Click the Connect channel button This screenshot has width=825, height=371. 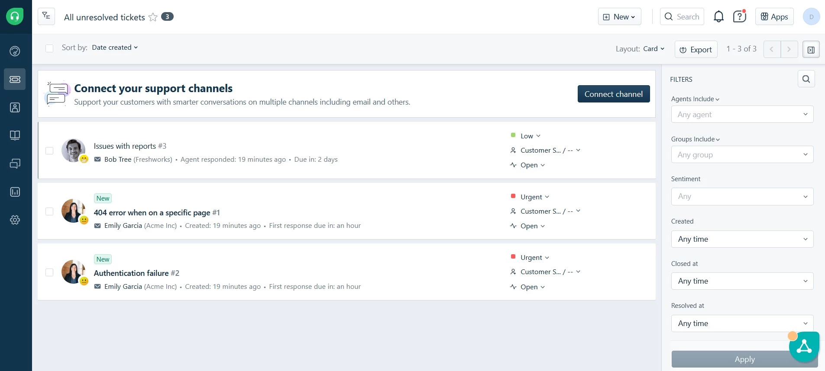pos(614,94)
